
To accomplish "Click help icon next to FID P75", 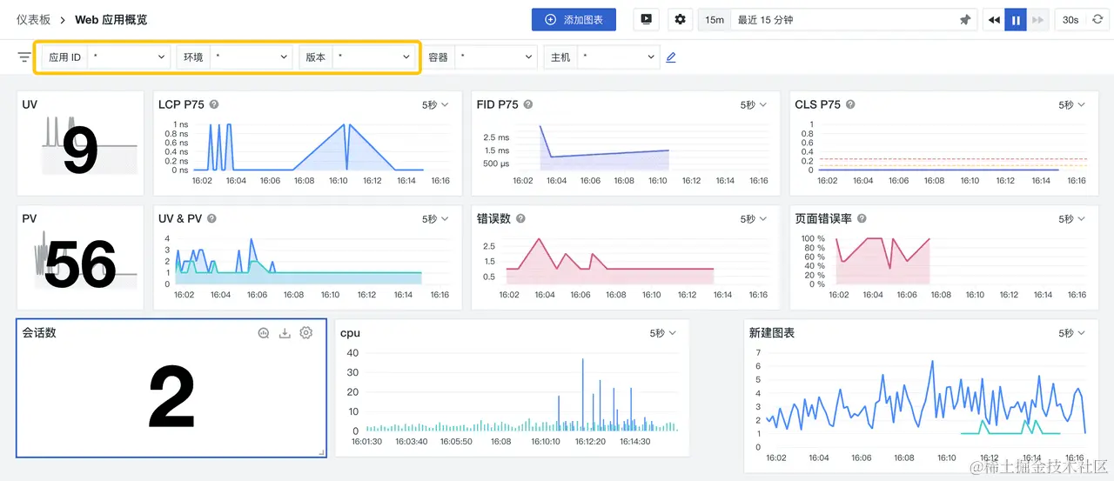I will tap(528, 104).
